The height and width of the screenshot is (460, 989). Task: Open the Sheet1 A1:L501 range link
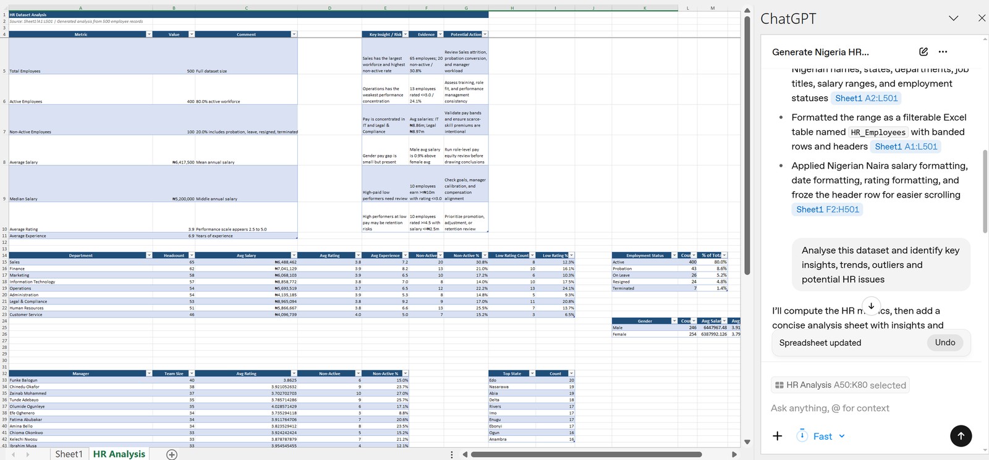(x=906, y=146)
